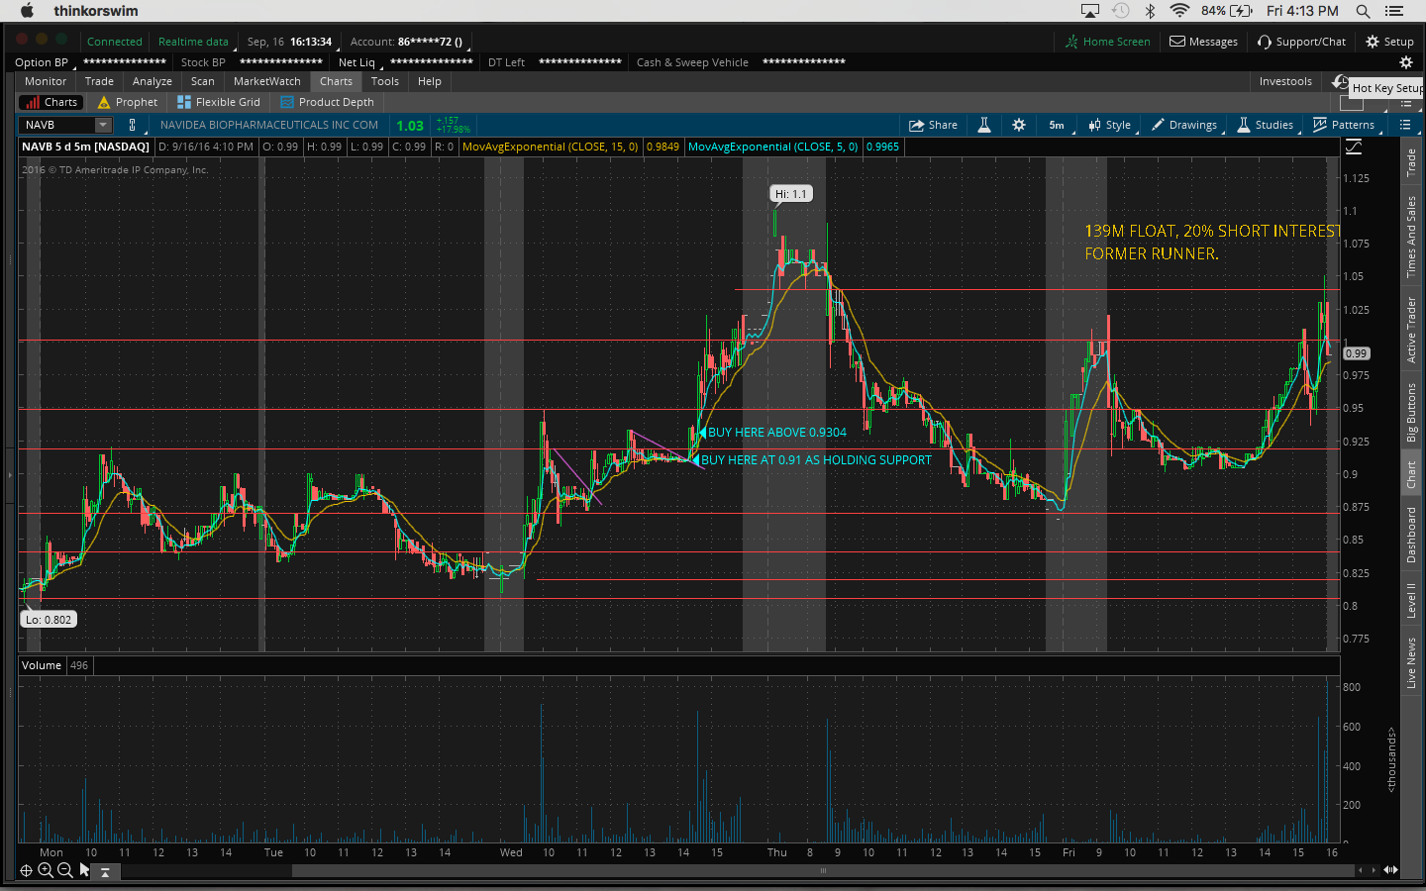Open the Flexible Grid sub-tab
Image resolution: width=1426 pixels, height=891 pixels.
point(219,102)
